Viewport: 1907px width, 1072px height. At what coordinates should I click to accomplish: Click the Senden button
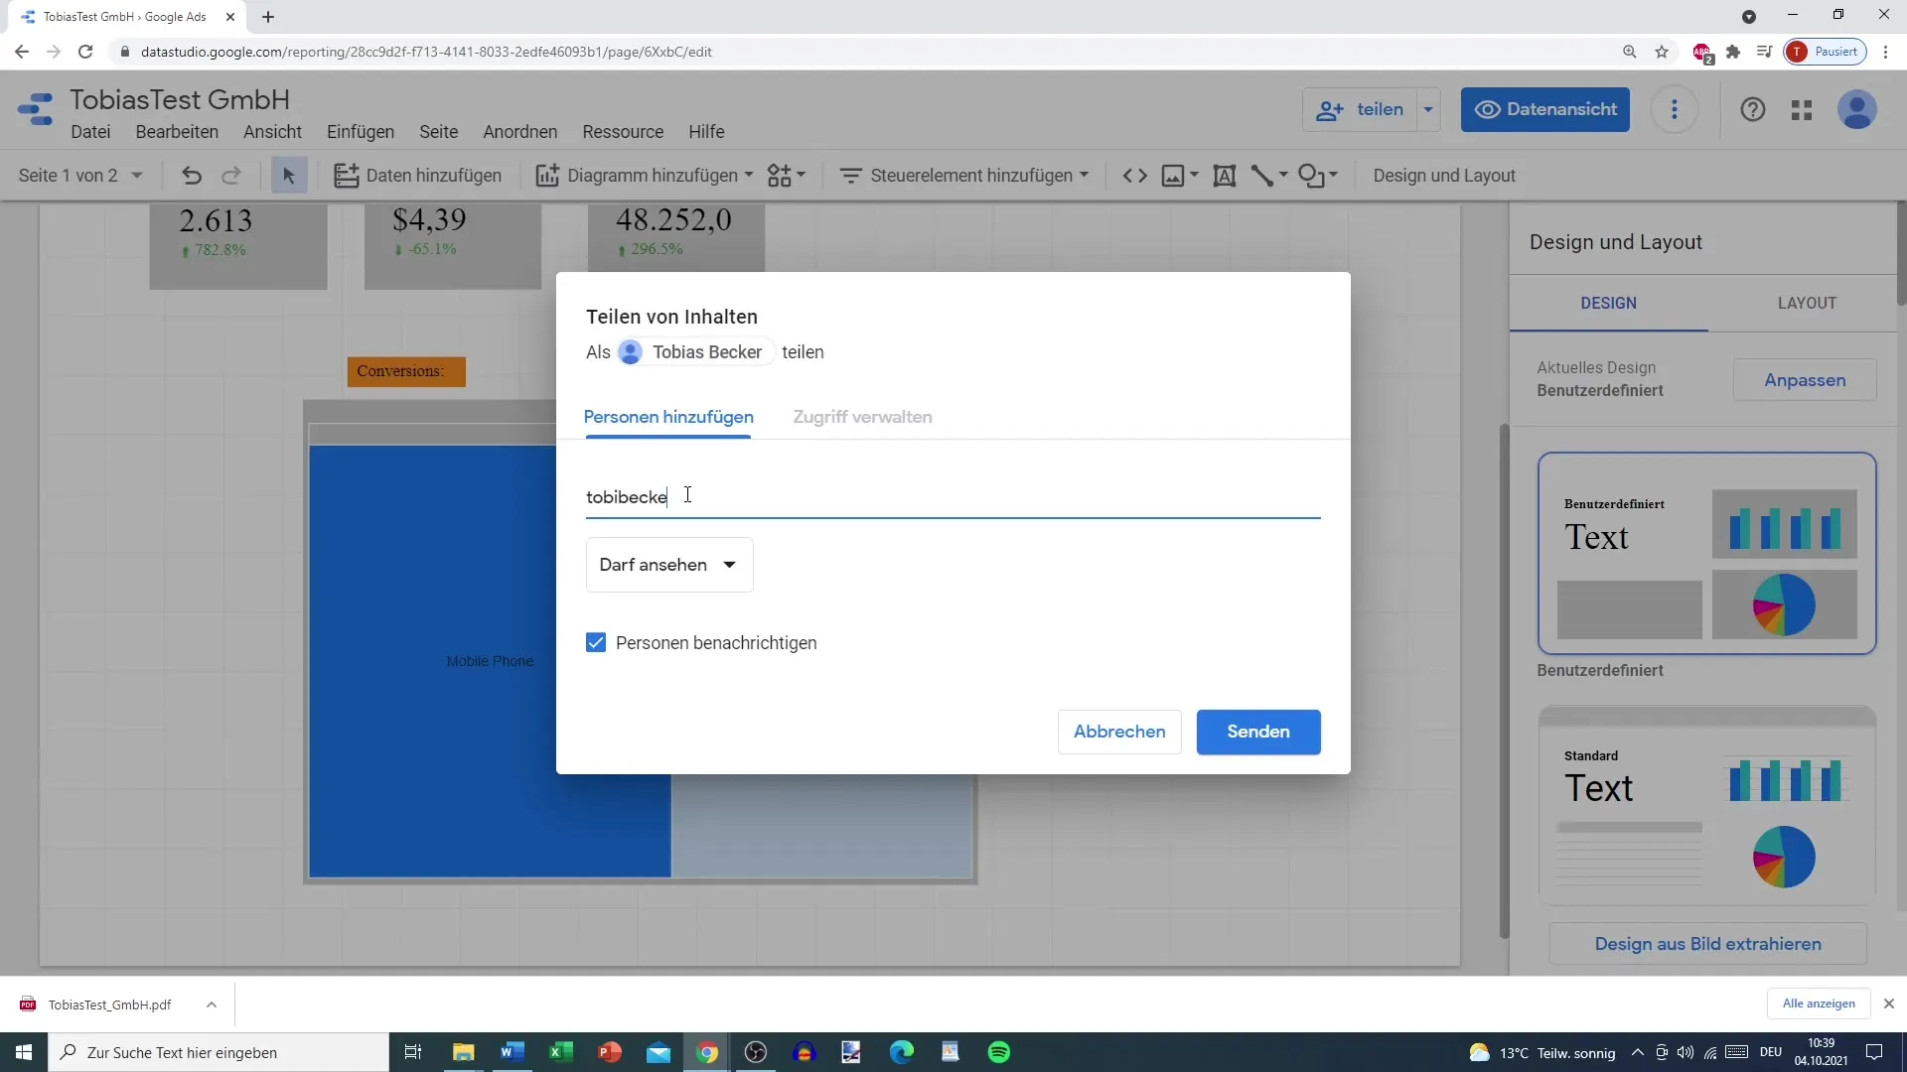click(1258, 732)
